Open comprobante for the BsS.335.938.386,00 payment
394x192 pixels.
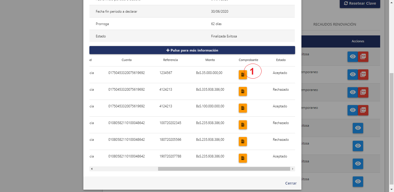pos(243,91)
